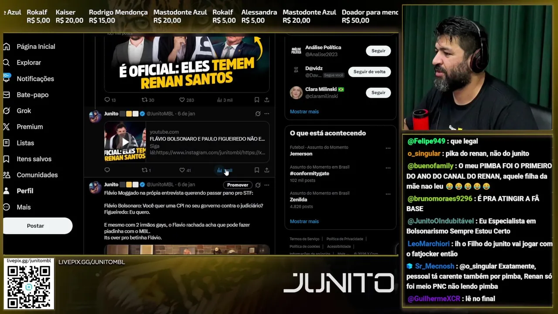Click the streamer webcam feed

[477, 68]
